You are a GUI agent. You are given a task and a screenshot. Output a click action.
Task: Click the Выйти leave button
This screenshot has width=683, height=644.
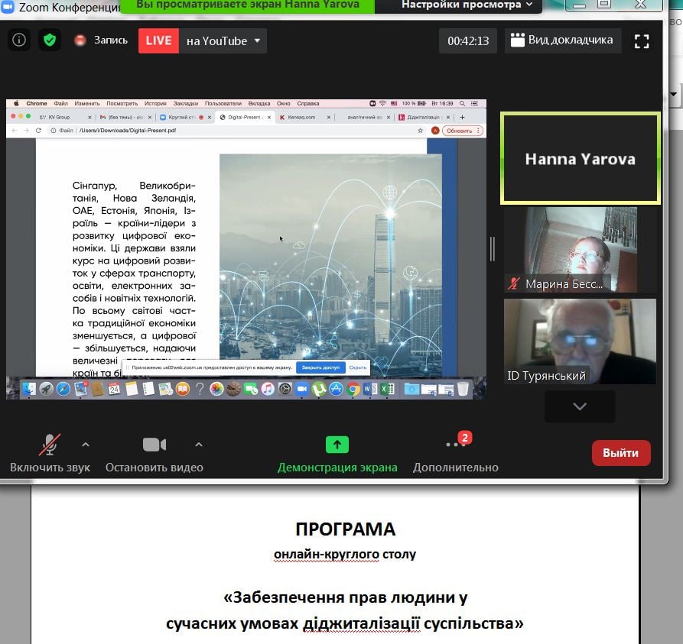[620, 452]
